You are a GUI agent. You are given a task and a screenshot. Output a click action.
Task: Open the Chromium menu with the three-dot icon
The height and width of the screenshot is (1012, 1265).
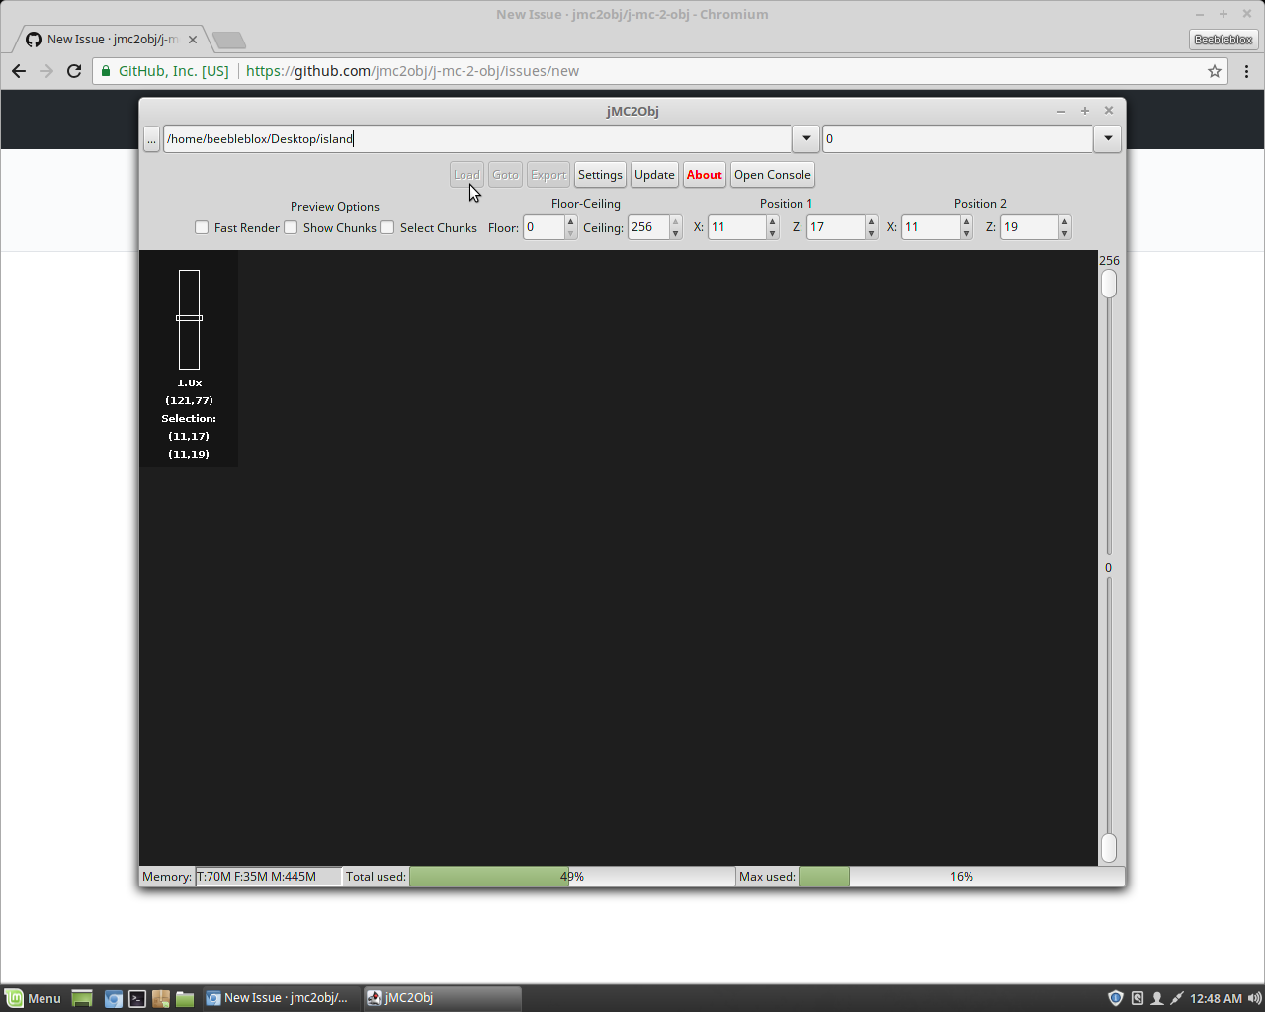(x=1246, y=71)
